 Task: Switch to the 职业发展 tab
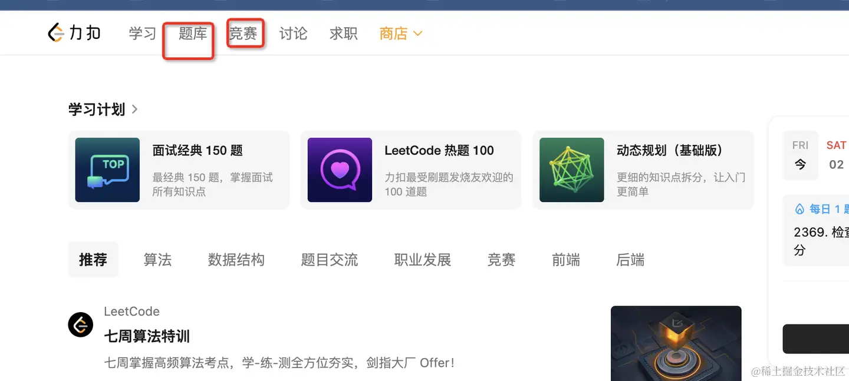pos(423,260)
